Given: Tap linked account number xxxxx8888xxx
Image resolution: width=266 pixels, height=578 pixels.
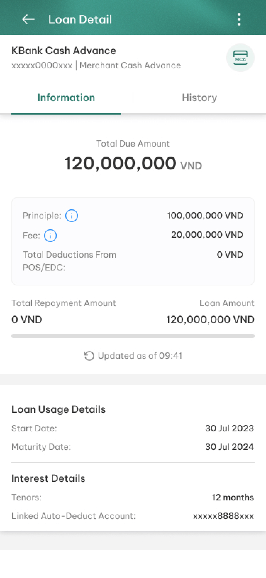Looking at the screenshot, I should click(x=223, y=516).
